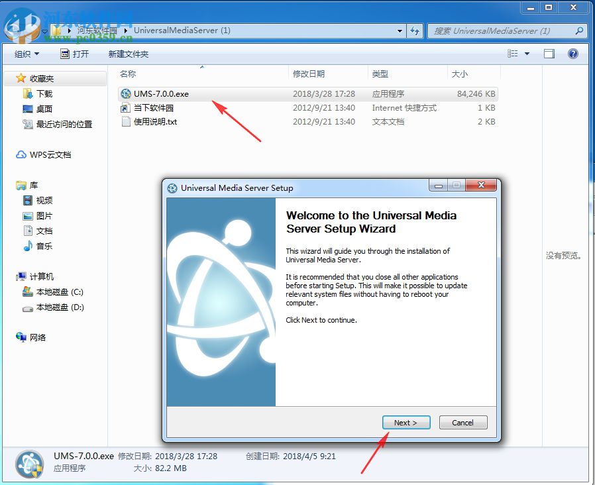This screenshot has width=595, height=485.
Task: Open the 使用说明.txt text file
Action: click(152, 121)
